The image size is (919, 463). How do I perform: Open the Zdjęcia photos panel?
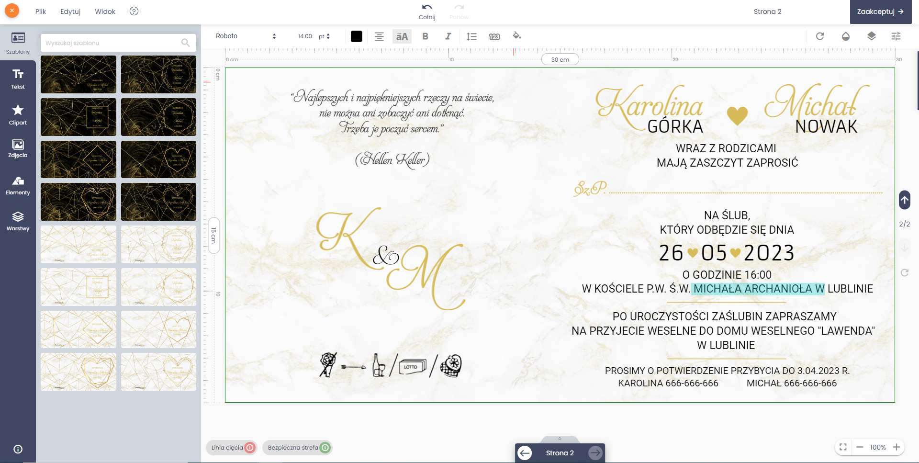[18, 148]
